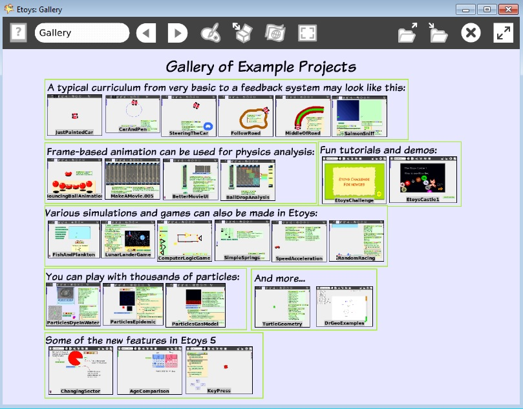This screenshot has width=523, height=409.
Task: Open the BallDropAnalysis project thumbnail
Action: pyautogui.click(x=248, y=180)
